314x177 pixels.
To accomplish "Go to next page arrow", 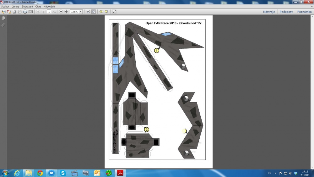I will click(43, 12).
